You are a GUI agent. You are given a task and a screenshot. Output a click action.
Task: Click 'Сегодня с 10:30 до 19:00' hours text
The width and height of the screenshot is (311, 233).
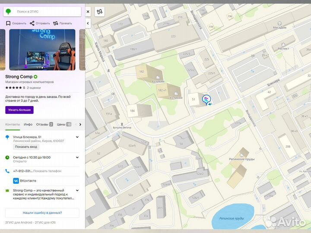(32, 157)
